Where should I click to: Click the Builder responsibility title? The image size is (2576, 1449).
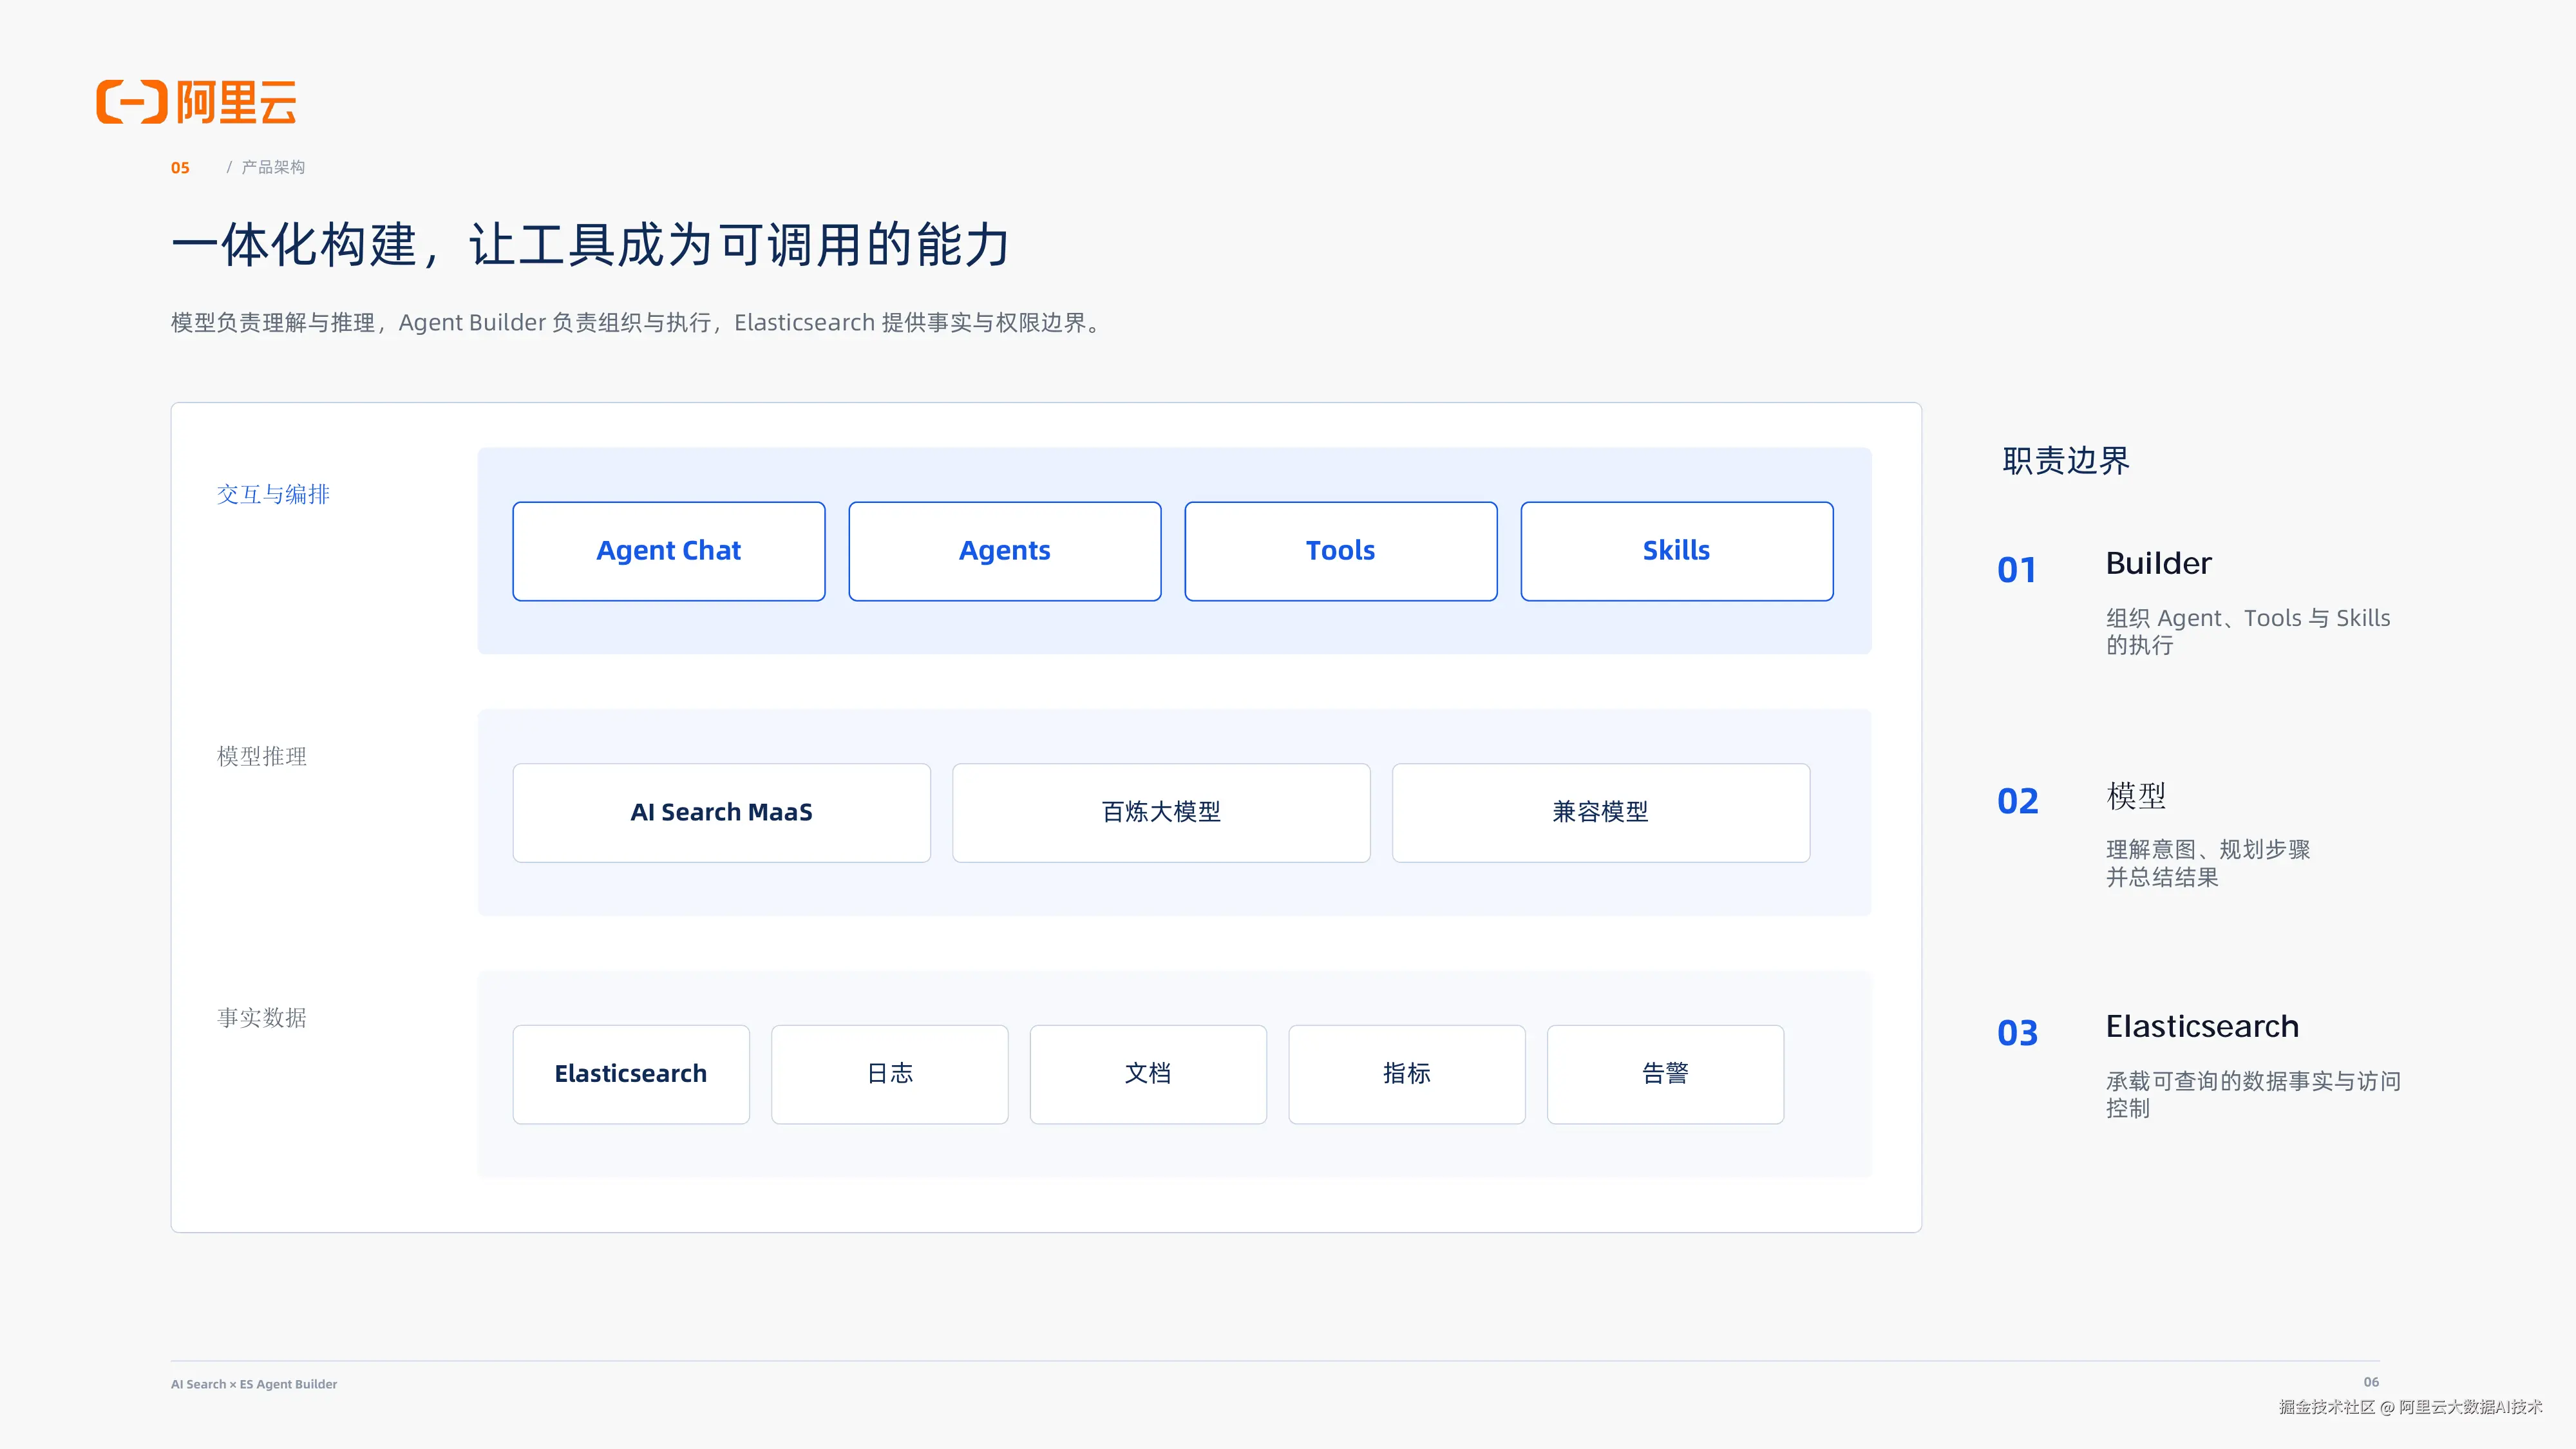pos(2158,564)
